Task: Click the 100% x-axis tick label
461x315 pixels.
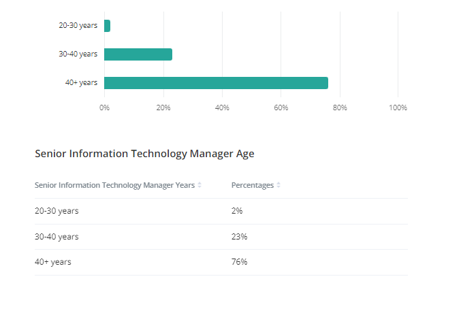Action: [398, 107]
